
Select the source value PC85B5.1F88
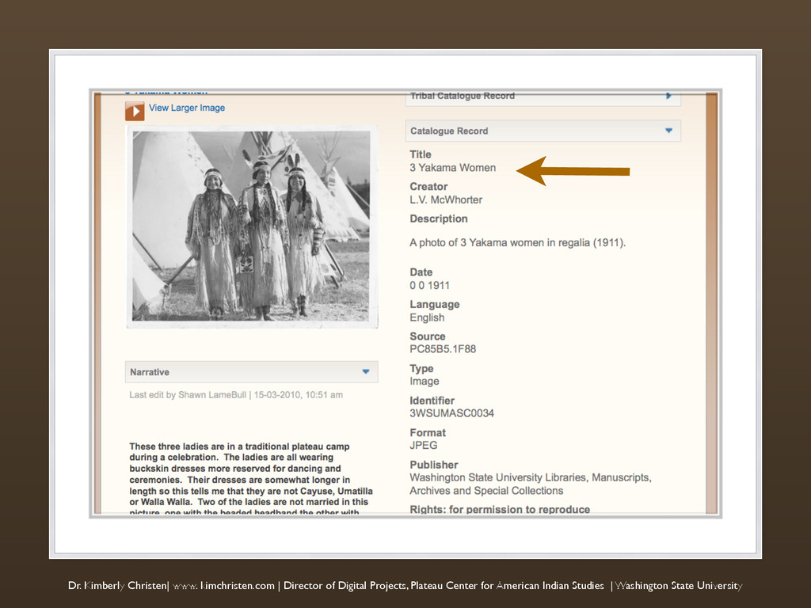point(443,349)
